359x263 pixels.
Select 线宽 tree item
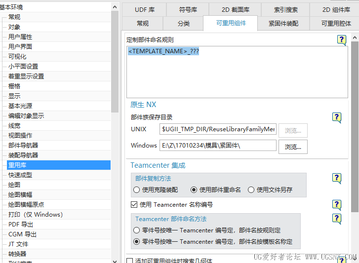(14, 126)
